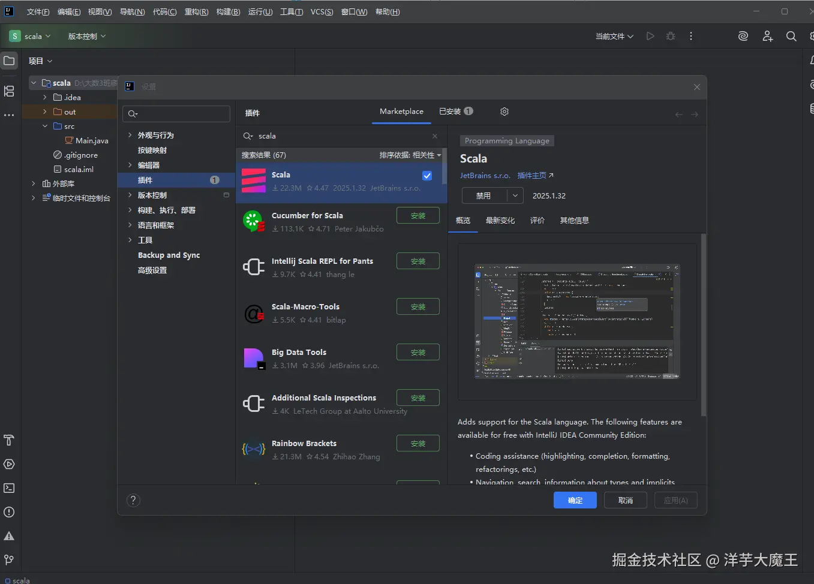Open the Build tool window hammer icon

[x=9, y=440]
